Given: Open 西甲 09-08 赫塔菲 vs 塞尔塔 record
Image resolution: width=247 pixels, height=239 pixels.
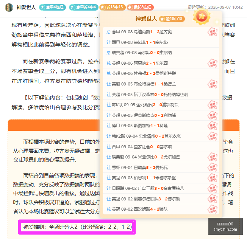Looking at the screenshot, I should (161, 42).
